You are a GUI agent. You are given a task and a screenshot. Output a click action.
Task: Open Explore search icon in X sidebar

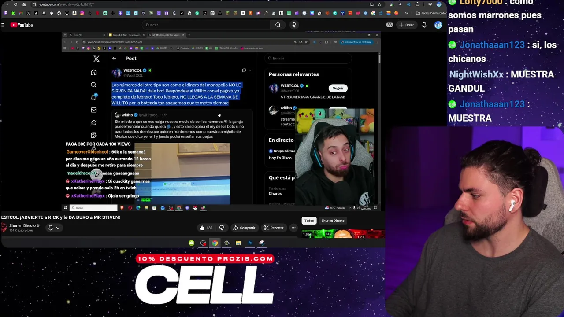(93, 85)
